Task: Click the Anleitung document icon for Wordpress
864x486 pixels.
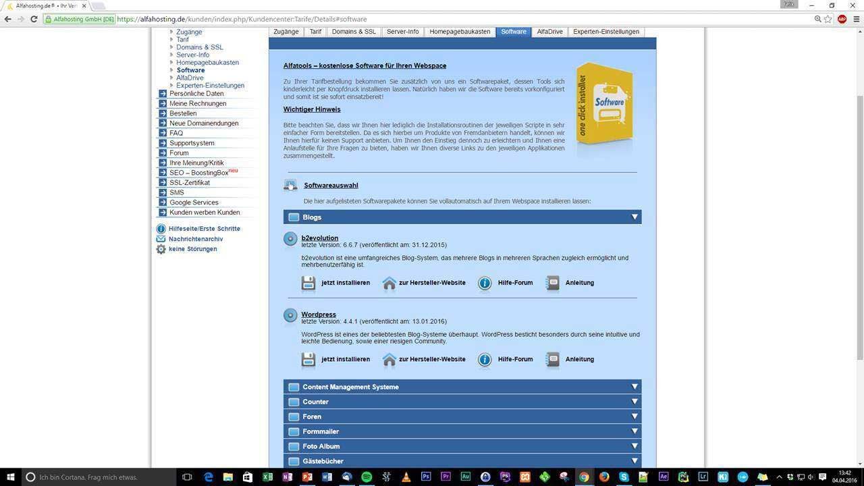Action: [x=553, y=360]
